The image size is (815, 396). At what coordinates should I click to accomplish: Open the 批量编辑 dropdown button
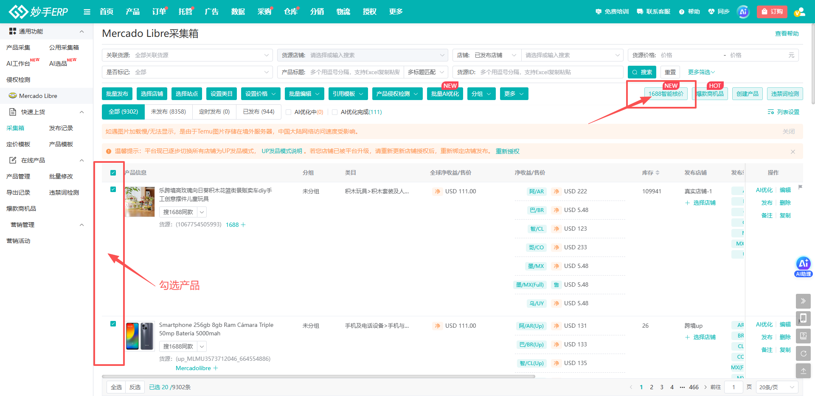click(x=304, y=94)
